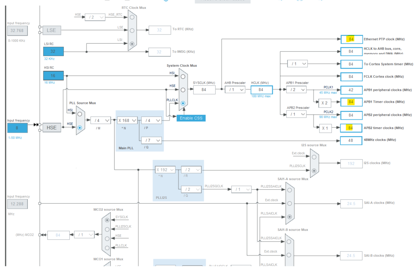
Task: Open the PLLI2S X192 multiplier dropdown
Action: click(x=165, y=170)
